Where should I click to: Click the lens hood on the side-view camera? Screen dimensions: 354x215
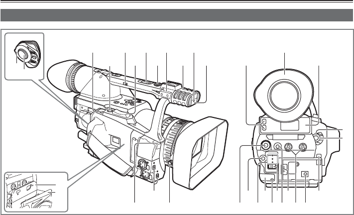coord(201,153)
